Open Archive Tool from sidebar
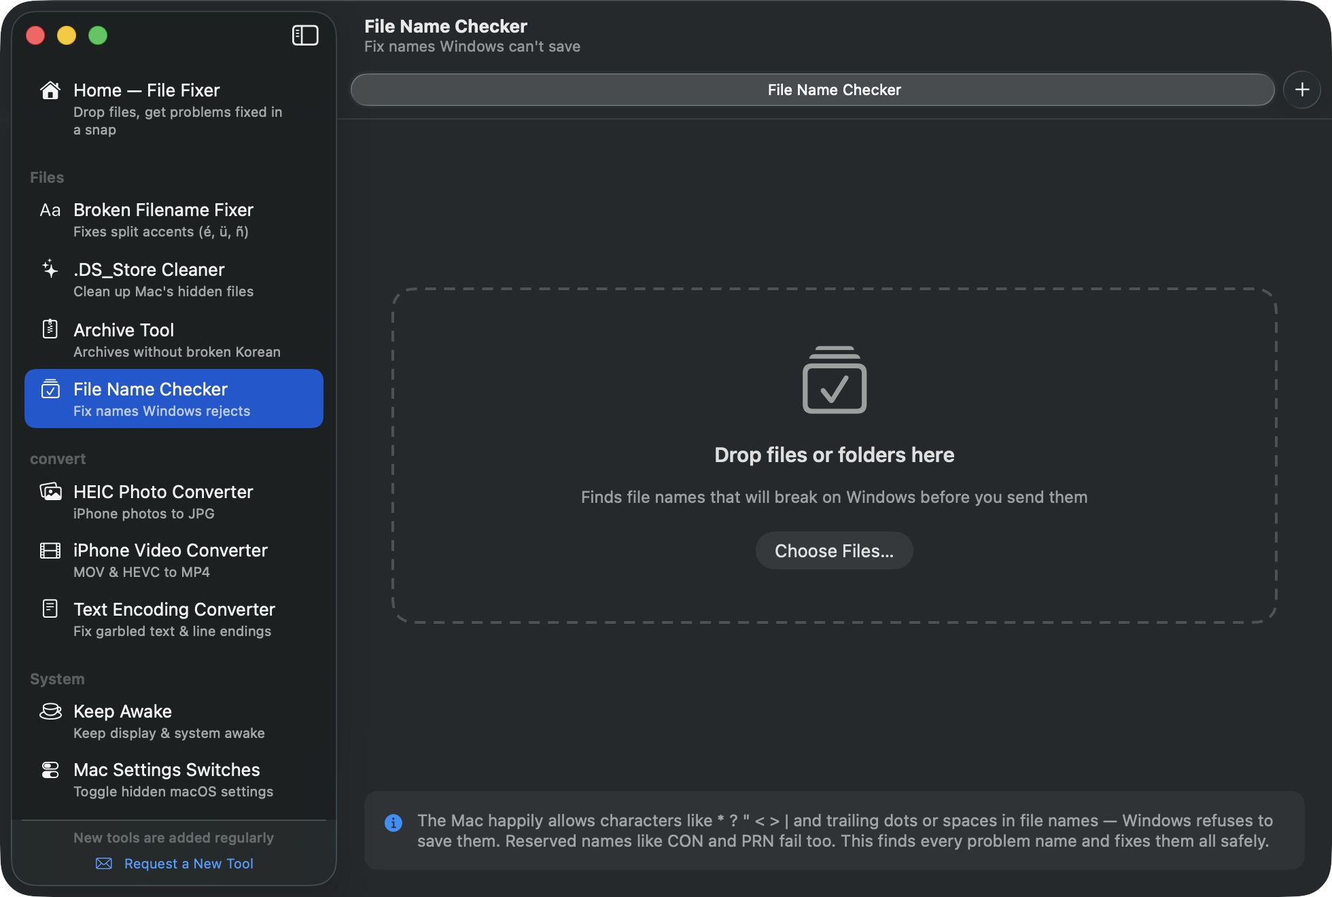This screenshot has height=897, width=1332. point(174,340)
